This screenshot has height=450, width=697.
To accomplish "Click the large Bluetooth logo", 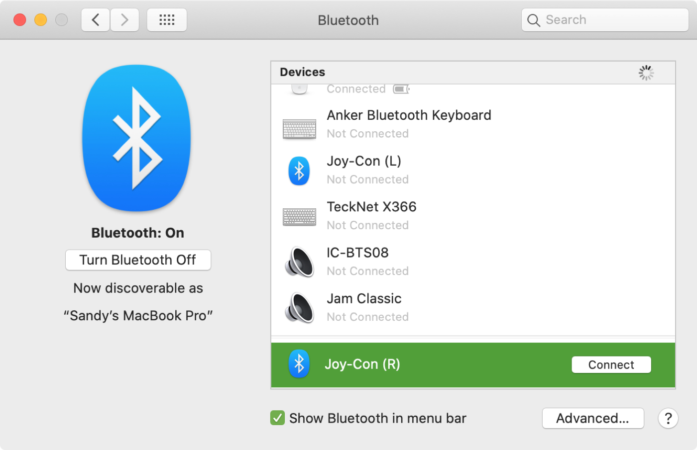I will (x=136, y=138).
